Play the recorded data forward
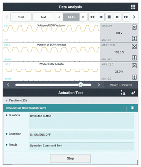 coord(117,17)
